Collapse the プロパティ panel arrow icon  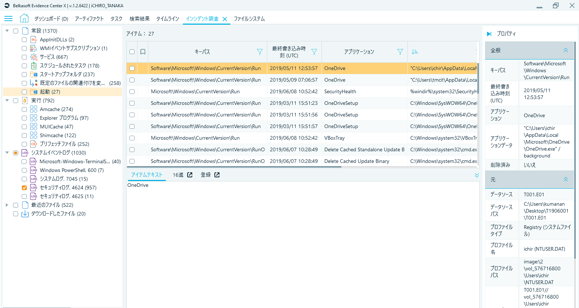point(489,34)
